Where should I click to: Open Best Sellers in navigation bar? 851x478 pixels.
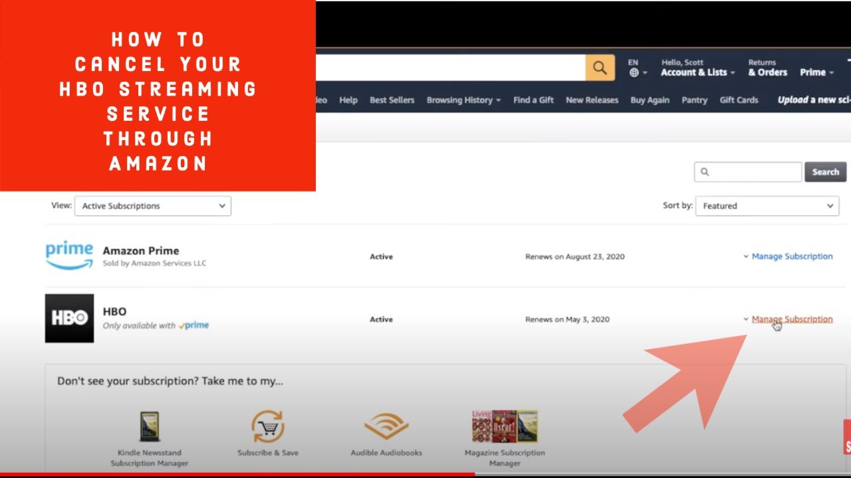click(x=392, y=100)
